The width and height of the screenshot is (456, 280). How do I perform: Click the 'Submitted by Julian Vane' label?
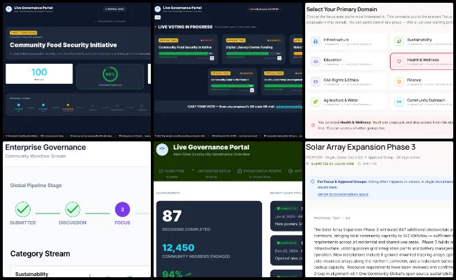pyautogui.click(x=332, y=164)
